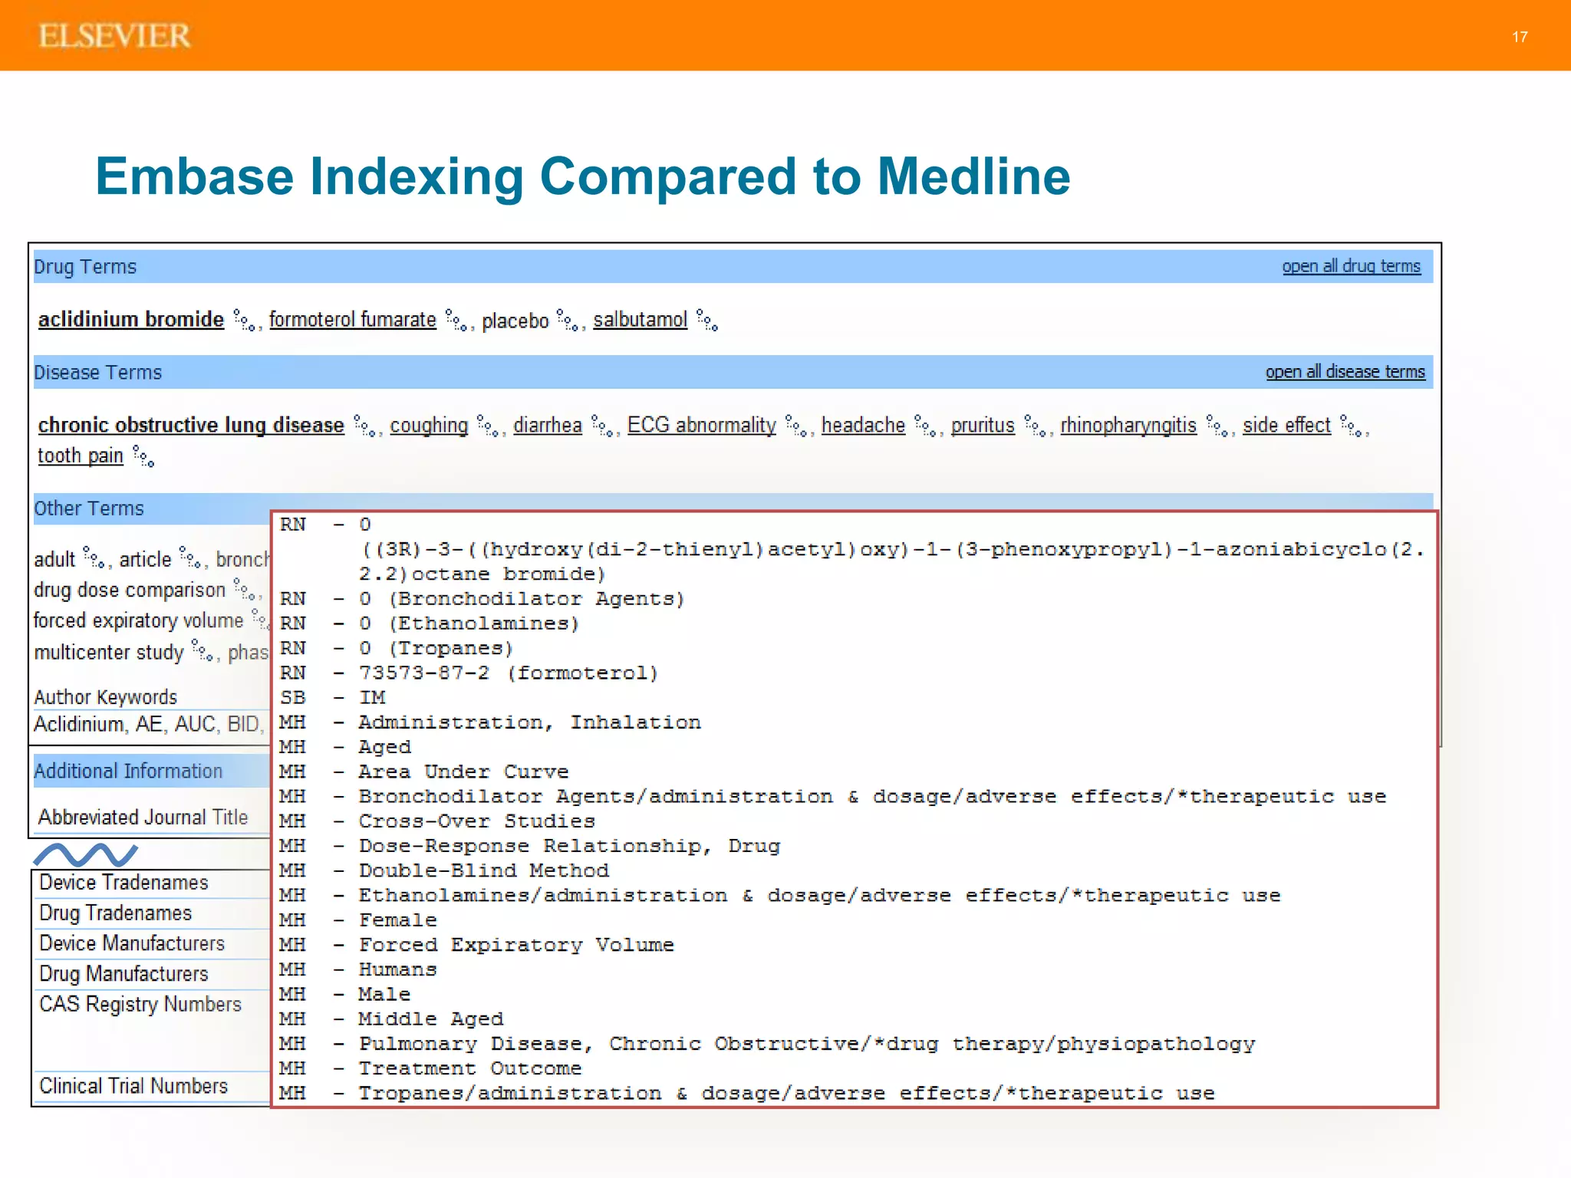Open the side effect term
Screen dimensions: 1571x1178
tap(1286, 425)
